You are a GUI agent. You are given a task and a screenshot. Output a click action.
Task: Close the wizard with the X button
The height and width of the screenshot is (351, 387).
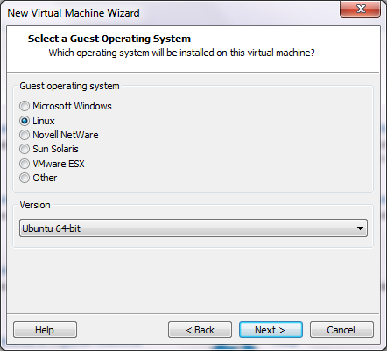361,9
